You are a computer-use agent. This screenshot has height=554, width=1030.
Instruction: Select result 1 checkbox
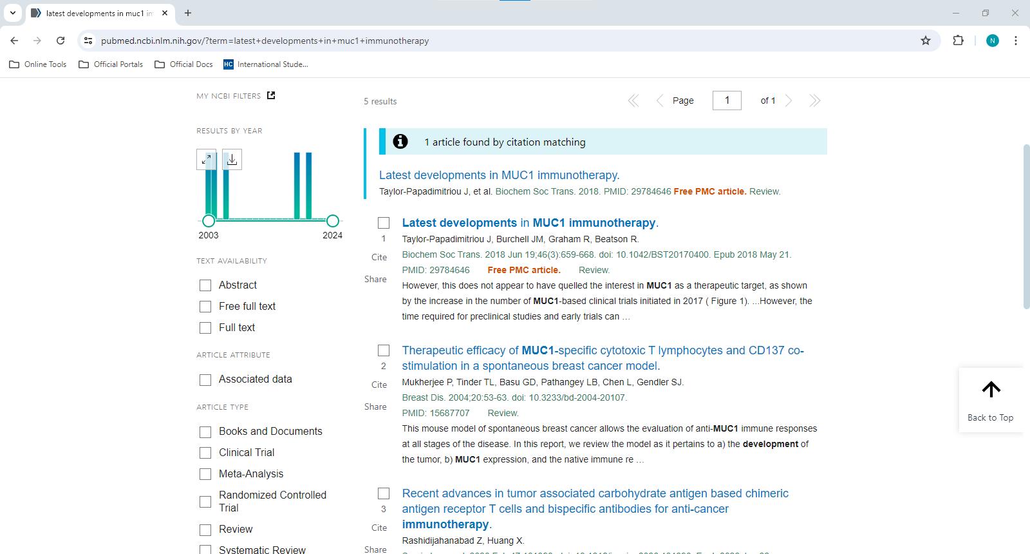[x=384, y=223]
